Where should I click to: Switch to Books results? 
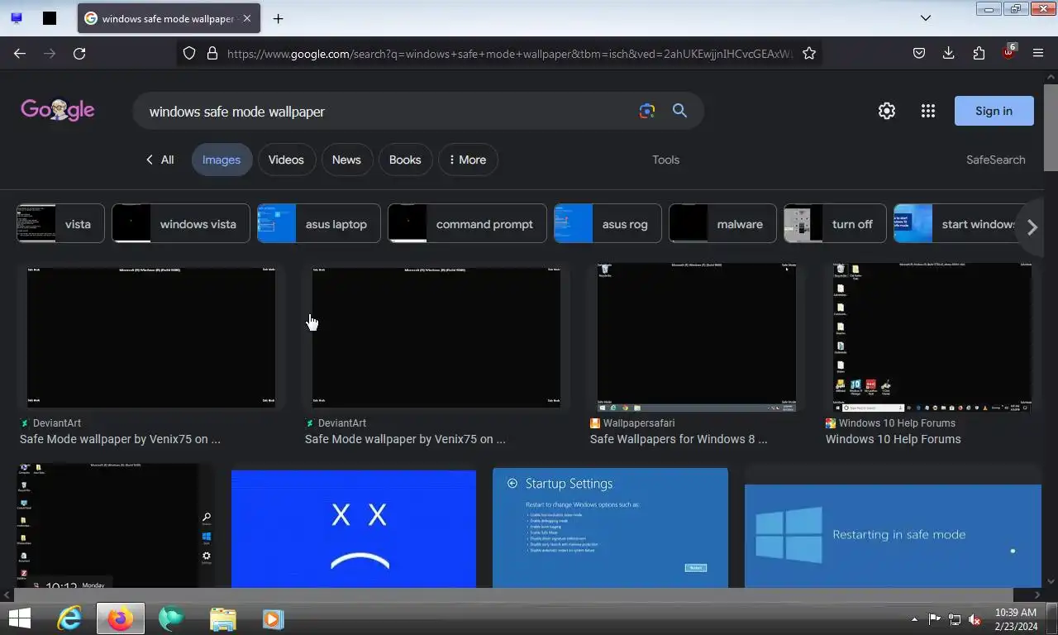click(405, 160)
